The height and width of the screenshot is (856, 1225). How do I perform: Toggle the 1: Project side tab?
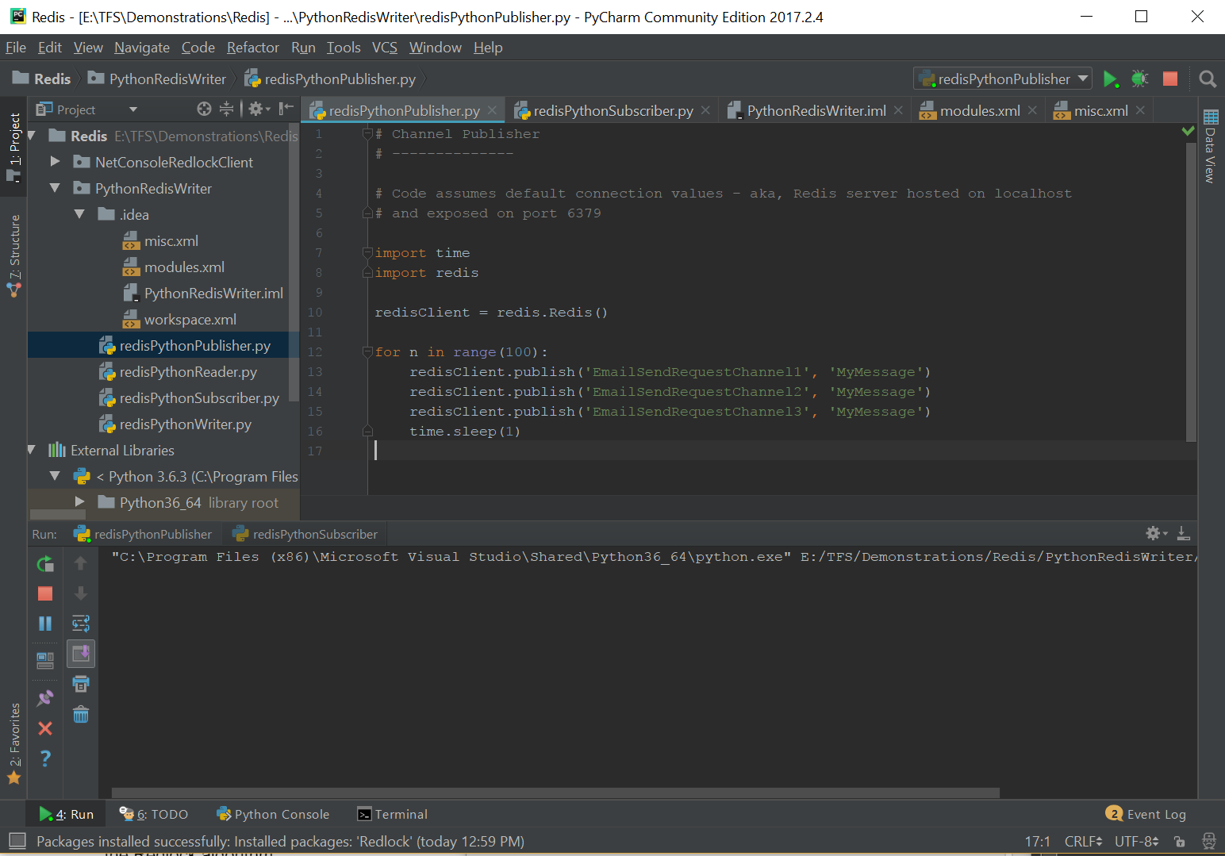coord(14,146)
